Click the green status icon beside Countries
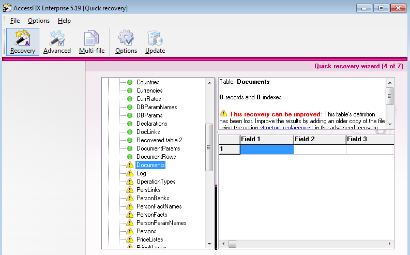This screenshot has height=255, width=410. click(x=130, y=82)
